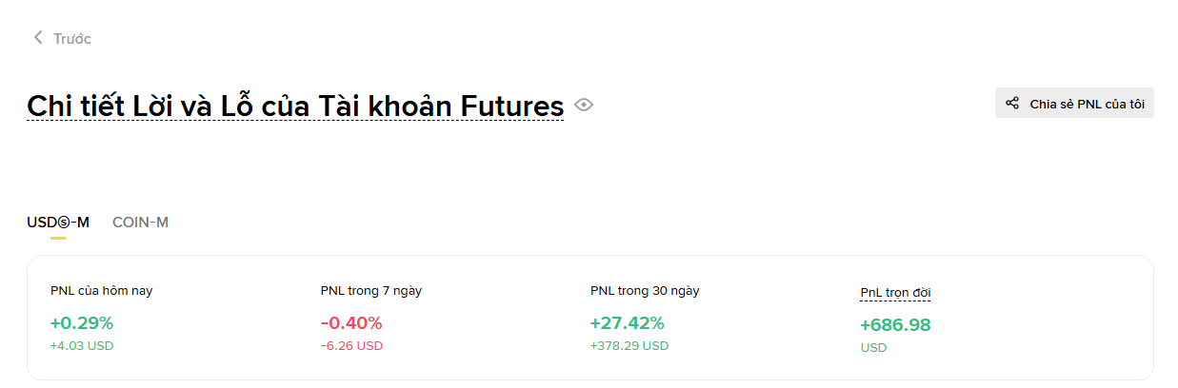Click the share icon in the PNL button

click(1012, 104)
